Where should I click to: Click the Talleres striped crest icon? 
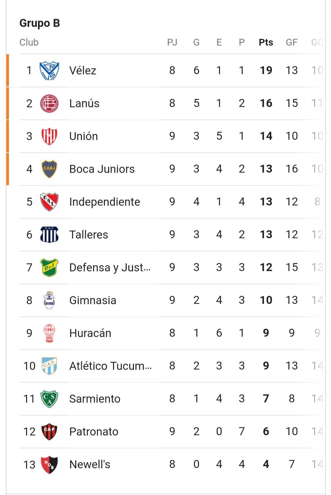click(x=49, y=235)
